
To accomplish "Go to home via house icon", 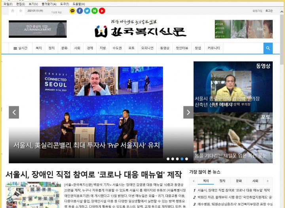I will 13,11.
